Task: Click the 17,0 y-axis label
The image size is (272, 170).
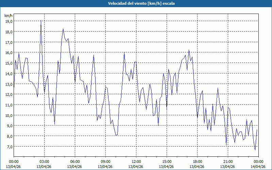Action: tap(8, 42)
